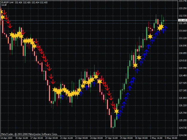Screen dimensions: 187x140
Task: Click the '5 May 00:00' time label
Action: coord(171,138)
